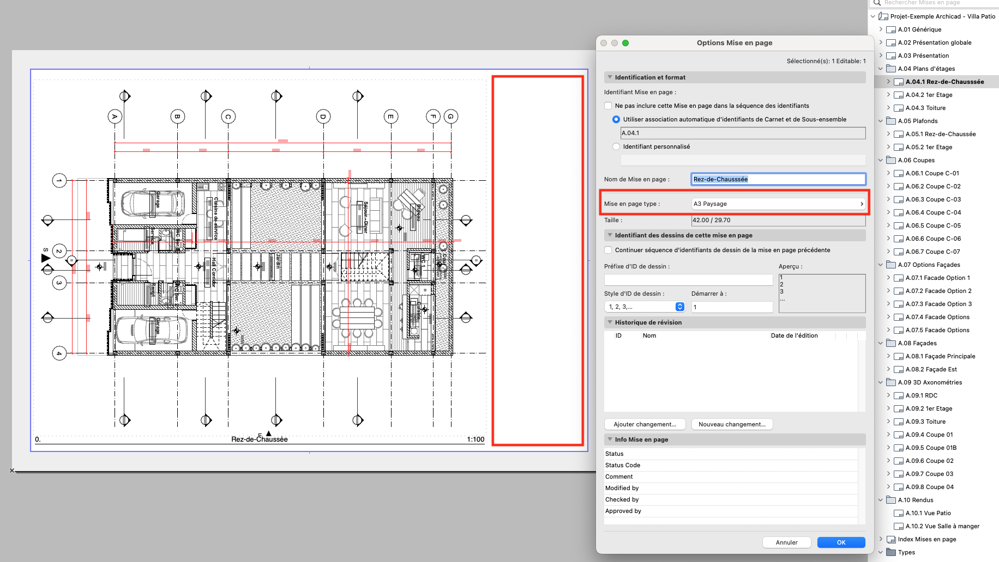Click the search magnifier icon in navigator
This screenshot has height=562, width=999.
pos(877,3)
